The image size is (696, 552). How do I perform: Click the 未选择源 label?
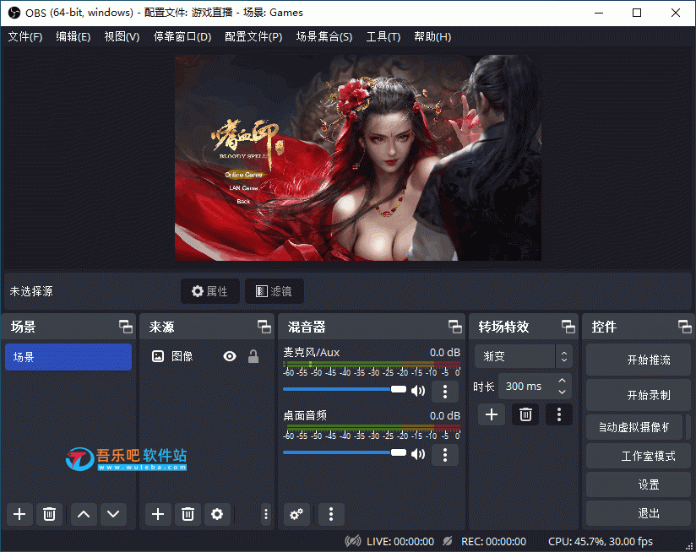click(31, 291)
